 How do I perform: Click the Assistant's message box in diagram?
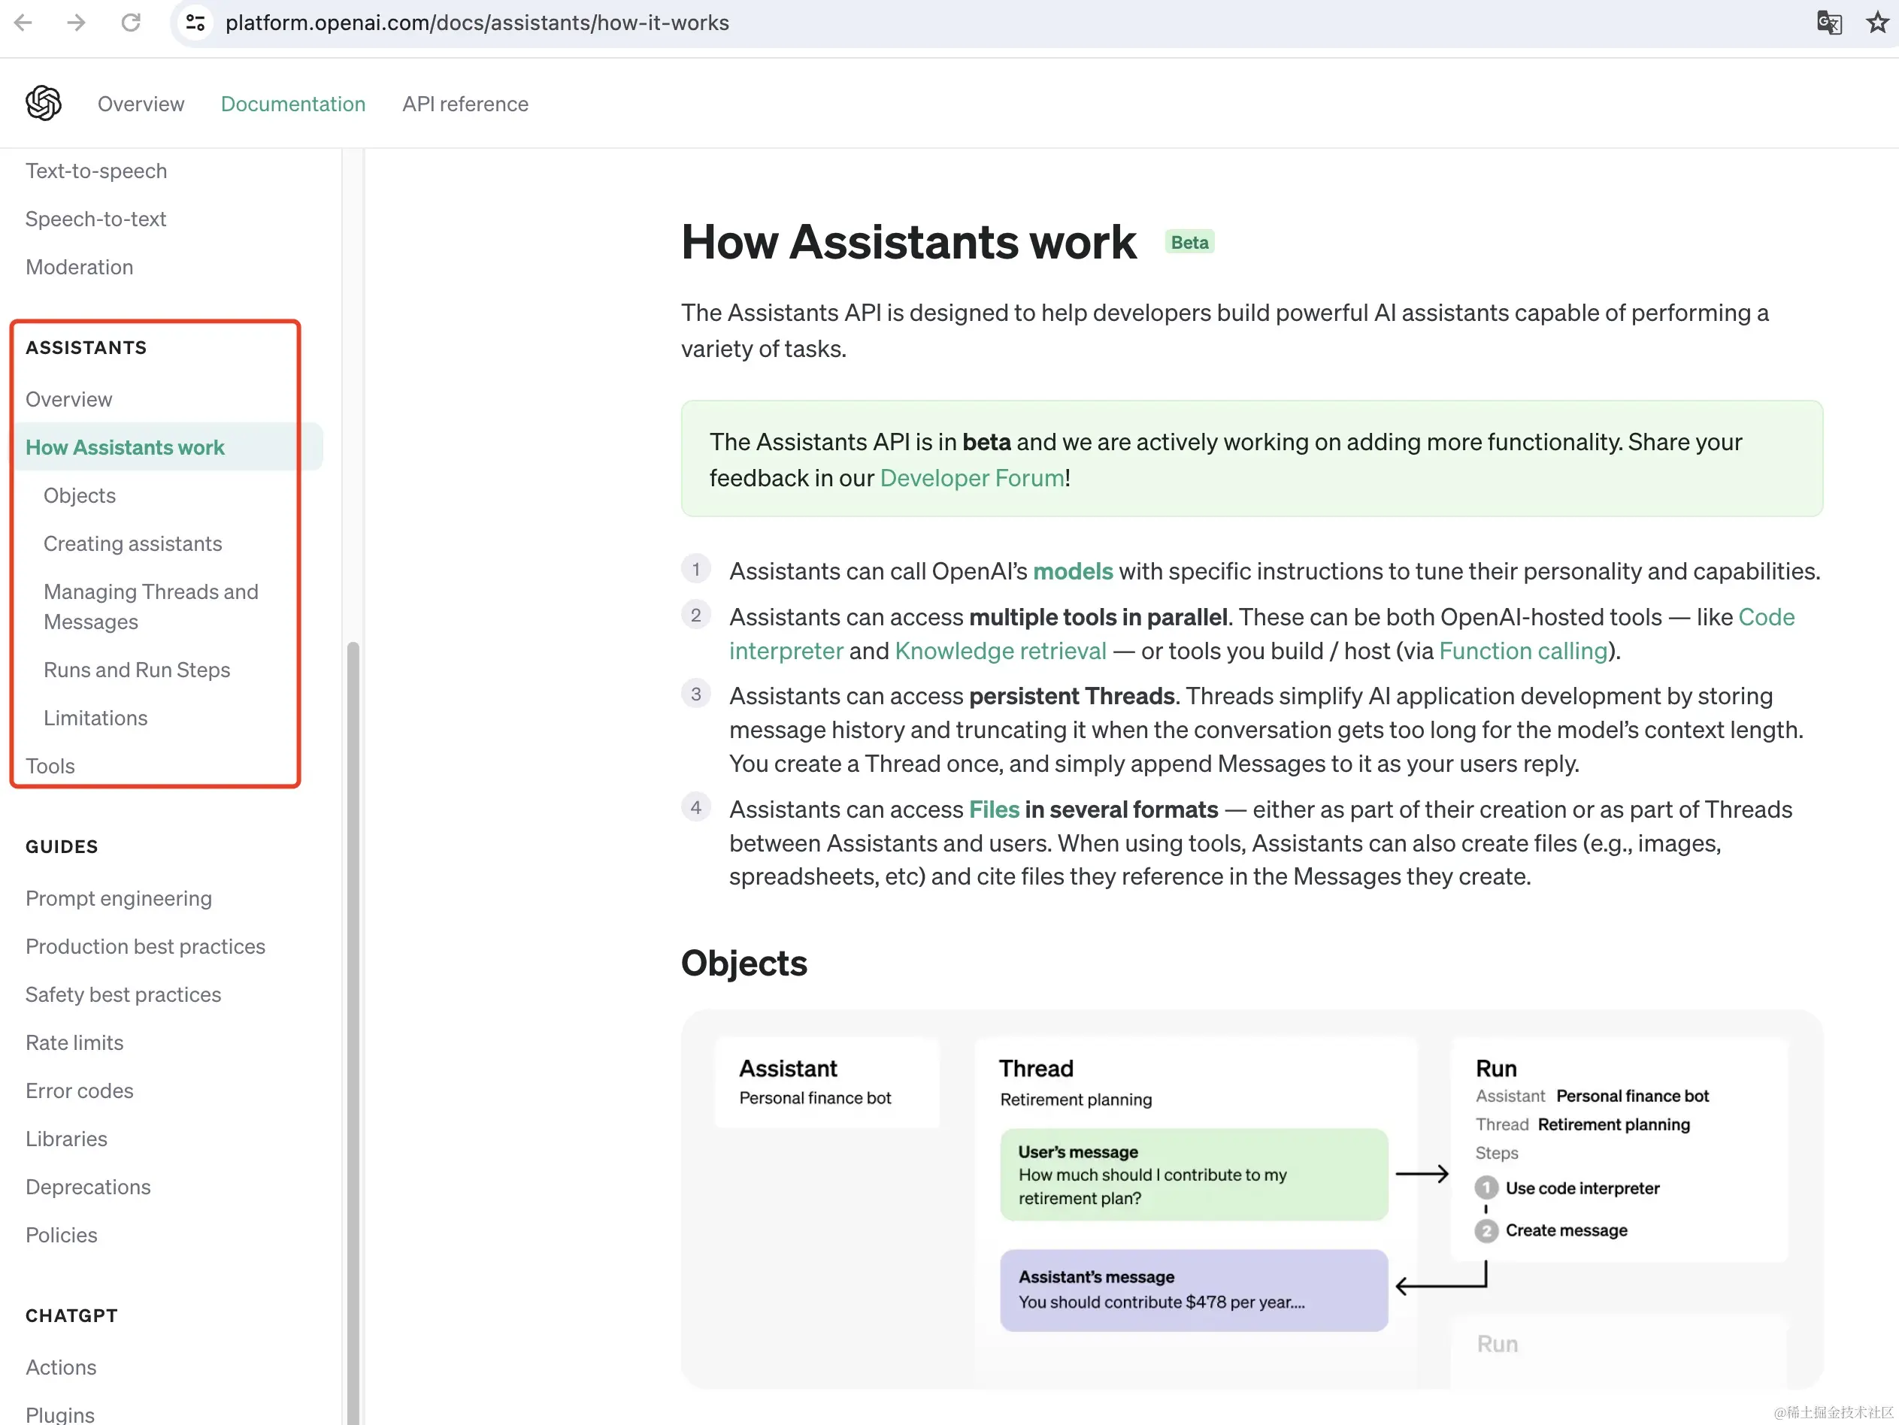click(x=1193, y=1290)
